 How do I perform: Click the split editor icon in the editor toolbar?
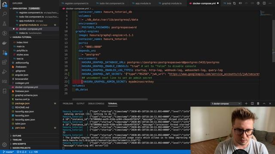(264, 3)
